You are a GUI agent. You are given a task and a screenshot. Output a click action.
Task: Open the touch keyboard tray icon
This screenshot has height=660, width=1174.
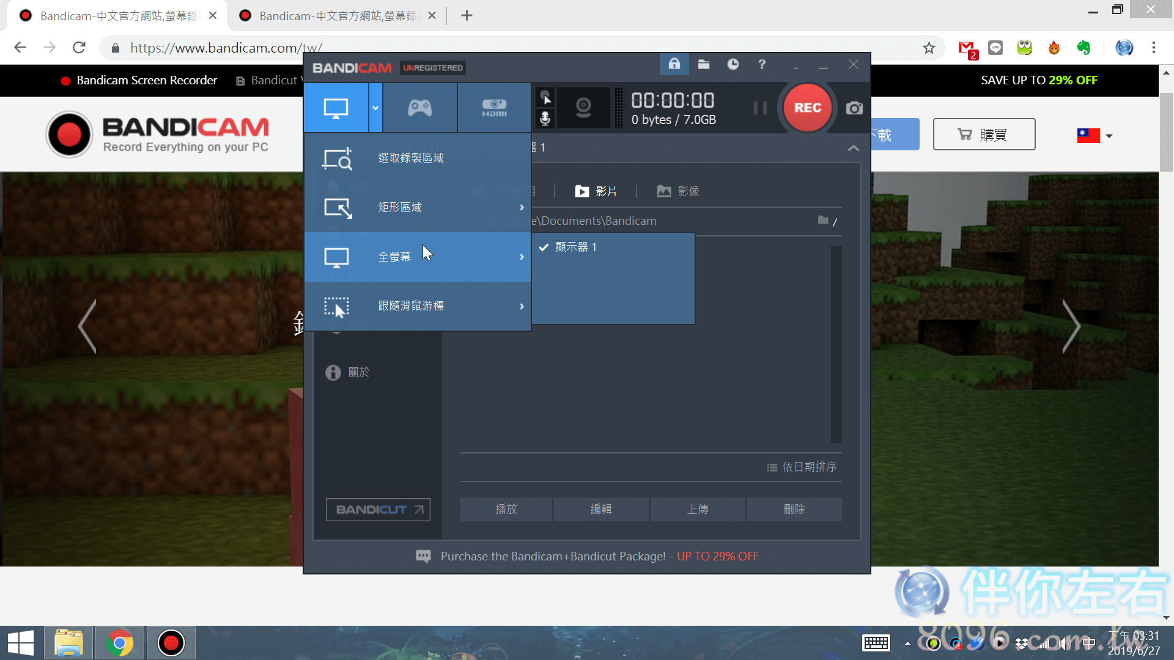[876, 643]
